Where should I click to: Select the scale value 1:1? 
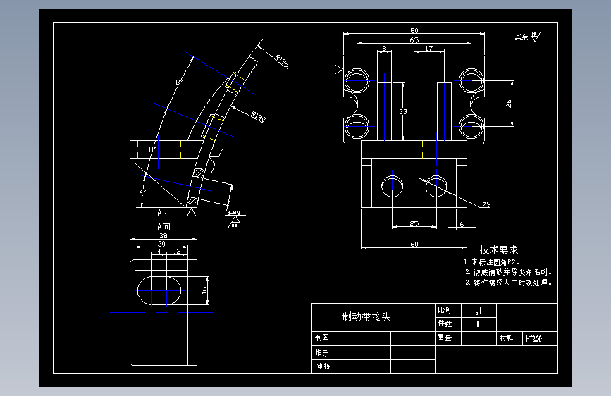477,311
